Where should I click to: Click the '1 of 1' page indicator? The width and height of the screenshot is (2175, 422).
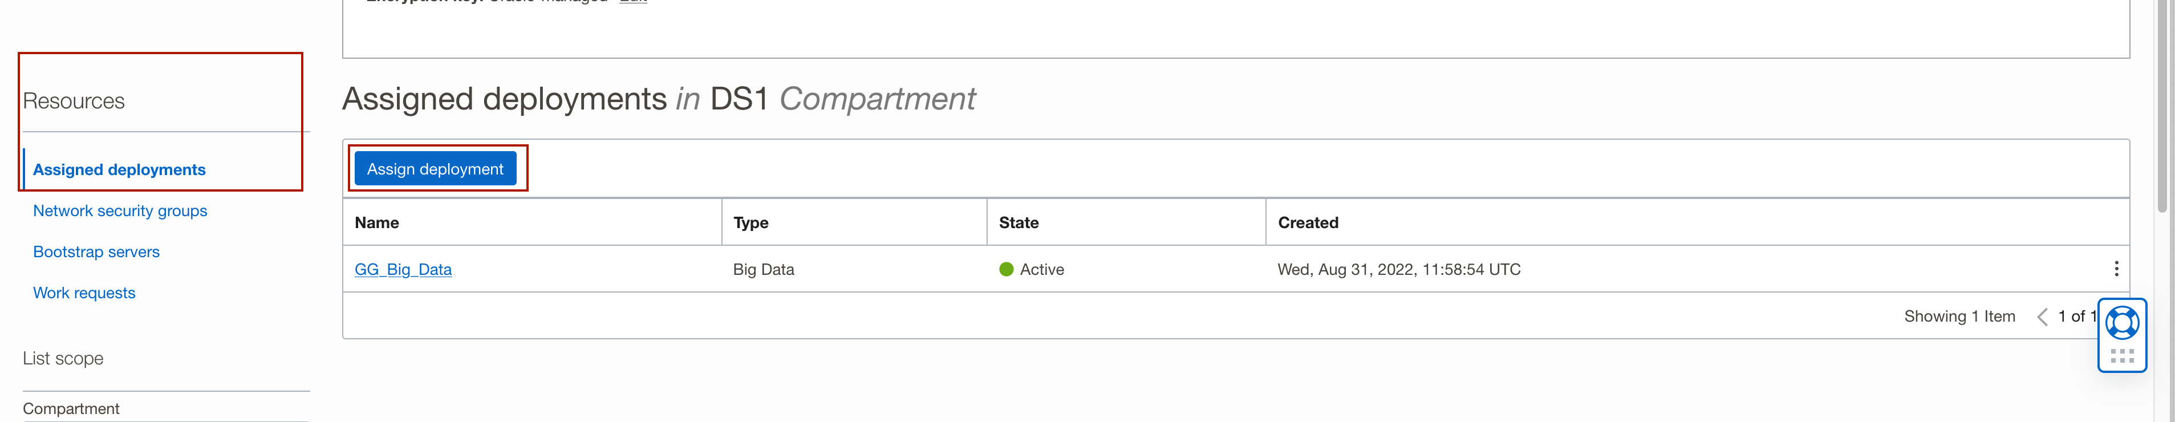click(2077, 316)
